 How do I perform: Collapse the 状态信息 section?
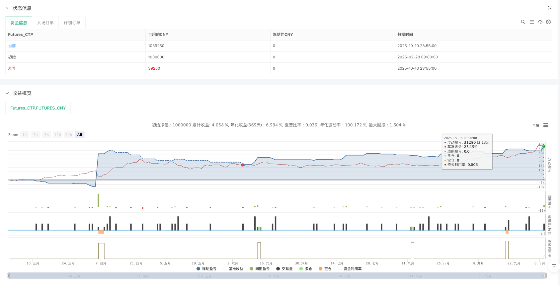(x=7, y=8)
